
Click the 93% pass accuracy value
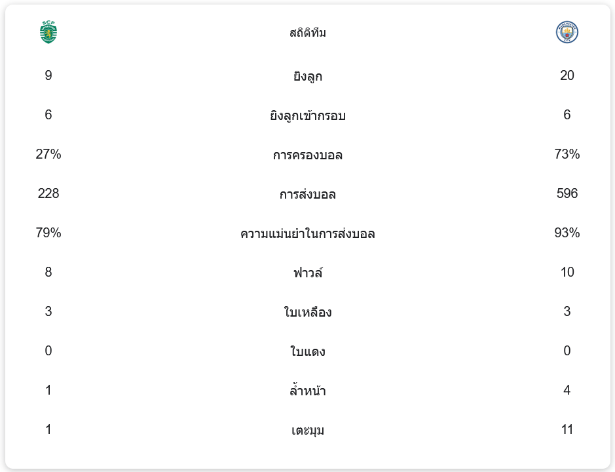(567, 233)
